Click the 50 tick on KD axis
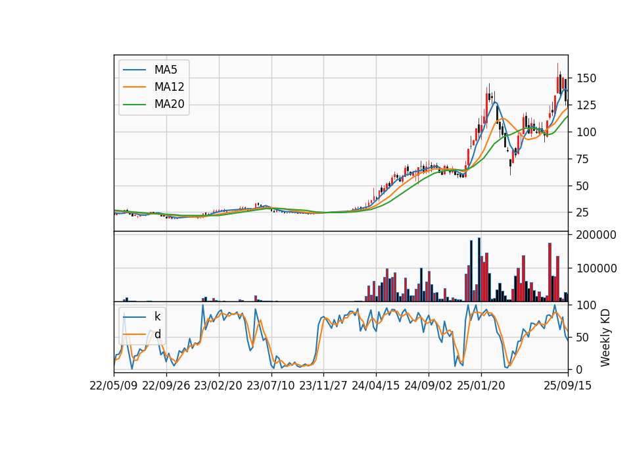Viewport: 631px width, 454px height. (583, 338)
